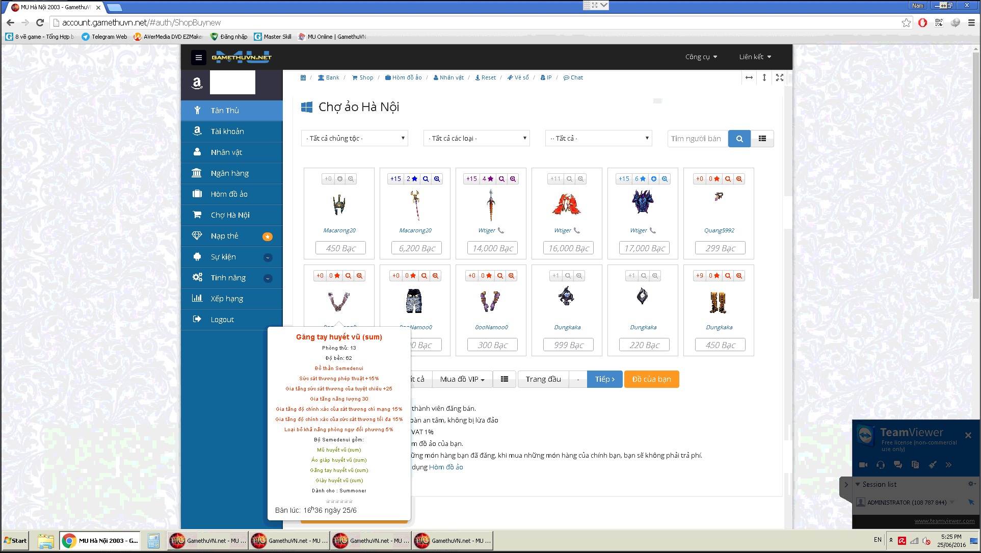Click magnifier icon on 14,000 Bạc item
This screenshot has height=553, width=981.
point(501,179)
